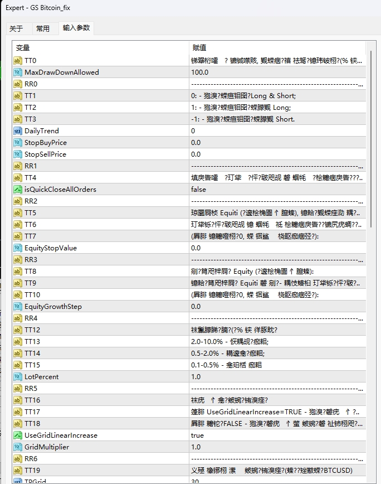This screenshot has width=381, height=484.
Task: Select the TT3 value ending in Short.
Action: pos(277,119)
